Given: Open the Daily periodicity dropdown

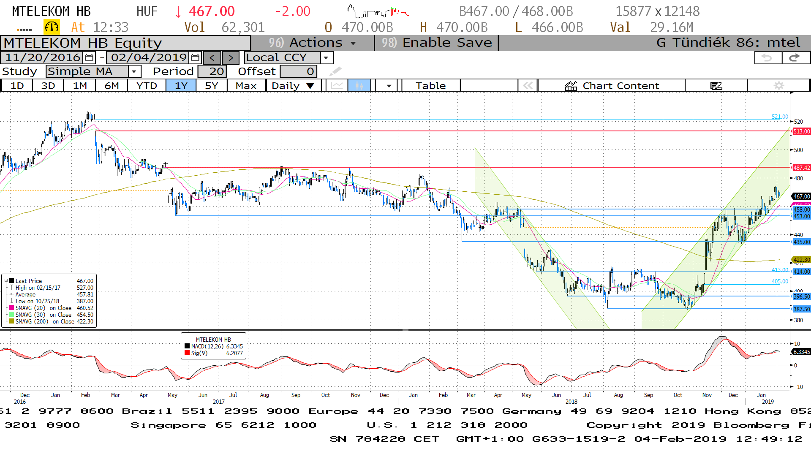Looking at the screenshot, I should (x=294, y=86).
